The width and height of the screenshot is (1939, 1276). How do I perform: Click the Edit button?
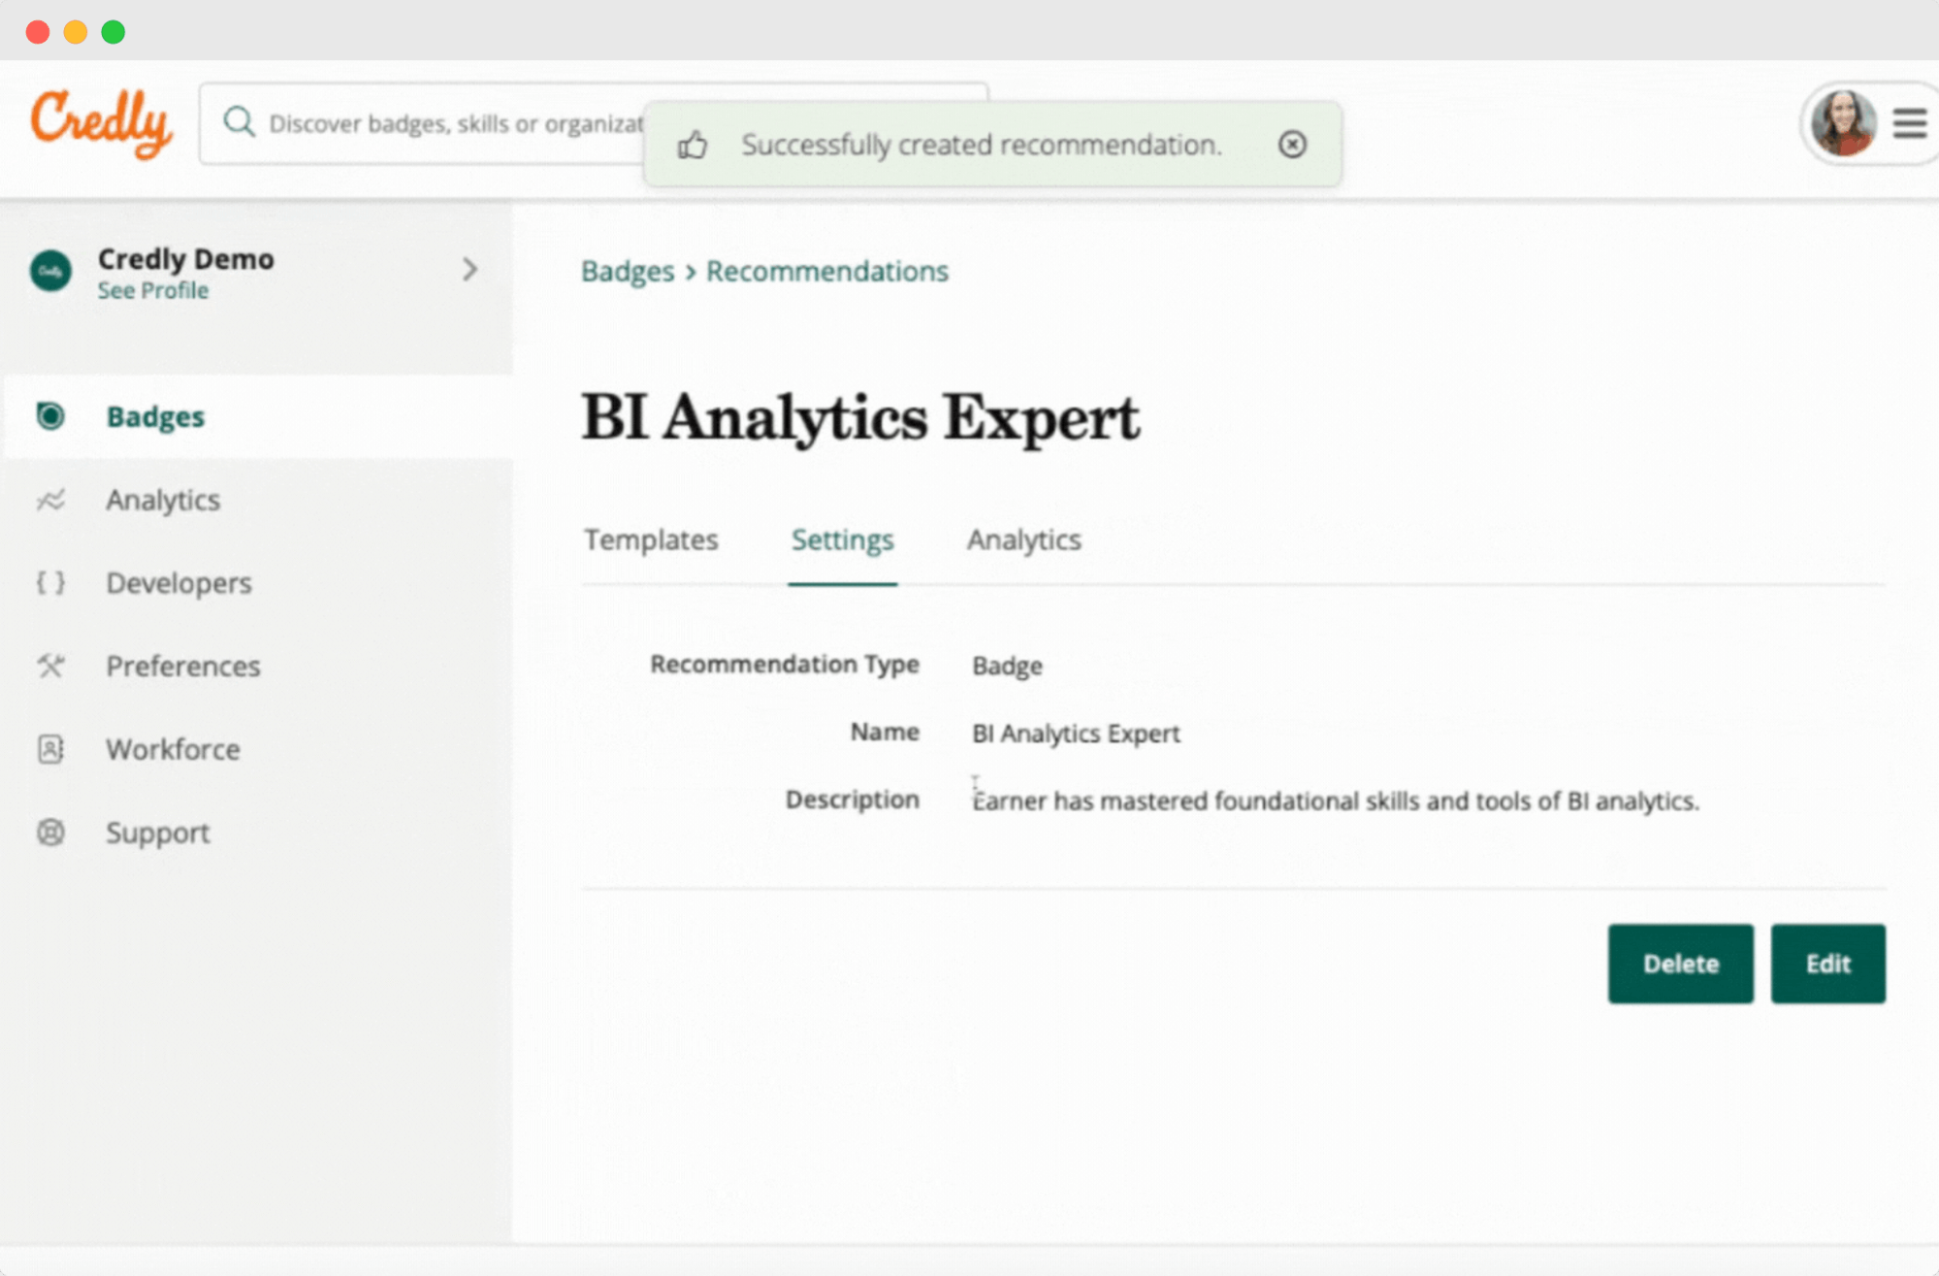coord(1827,964)
